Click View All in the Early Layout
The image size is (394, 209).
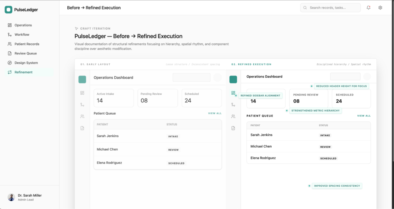point(215,114)
